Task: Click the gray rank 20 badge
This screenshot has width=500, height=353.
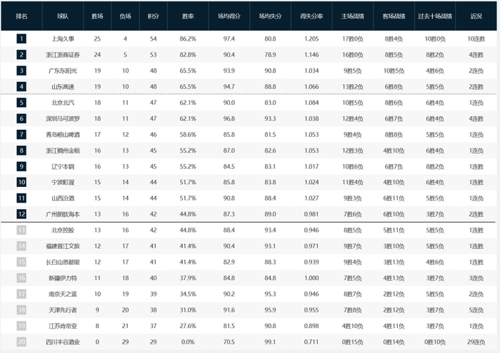Action: [x=22, y=341]
